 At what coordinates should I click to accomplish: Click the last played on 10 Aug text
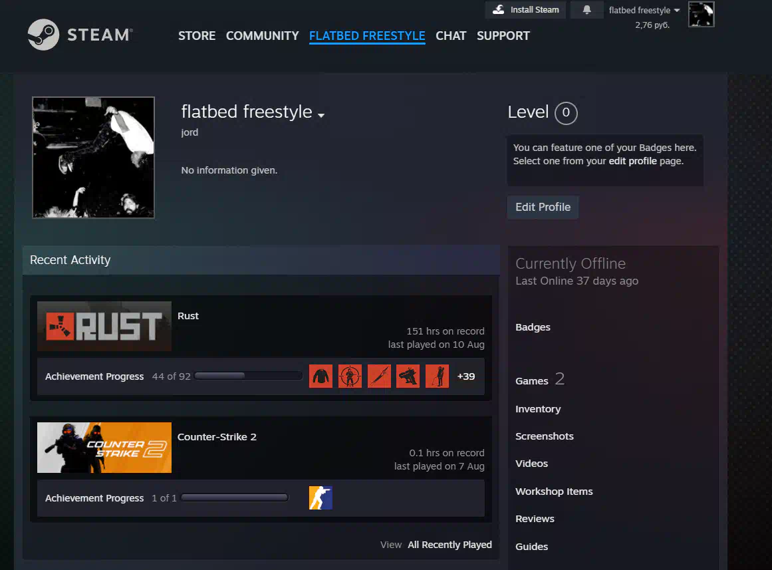(x=436, y=345)
